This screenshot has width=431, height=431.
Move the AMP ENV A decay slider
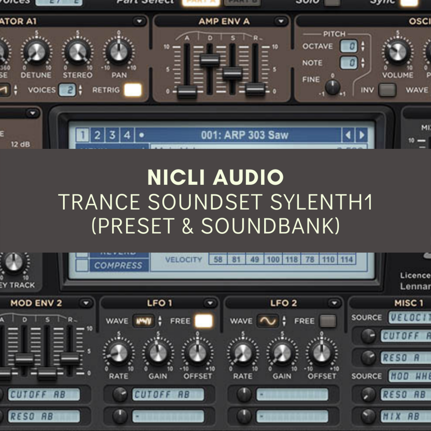pos(209,60)
